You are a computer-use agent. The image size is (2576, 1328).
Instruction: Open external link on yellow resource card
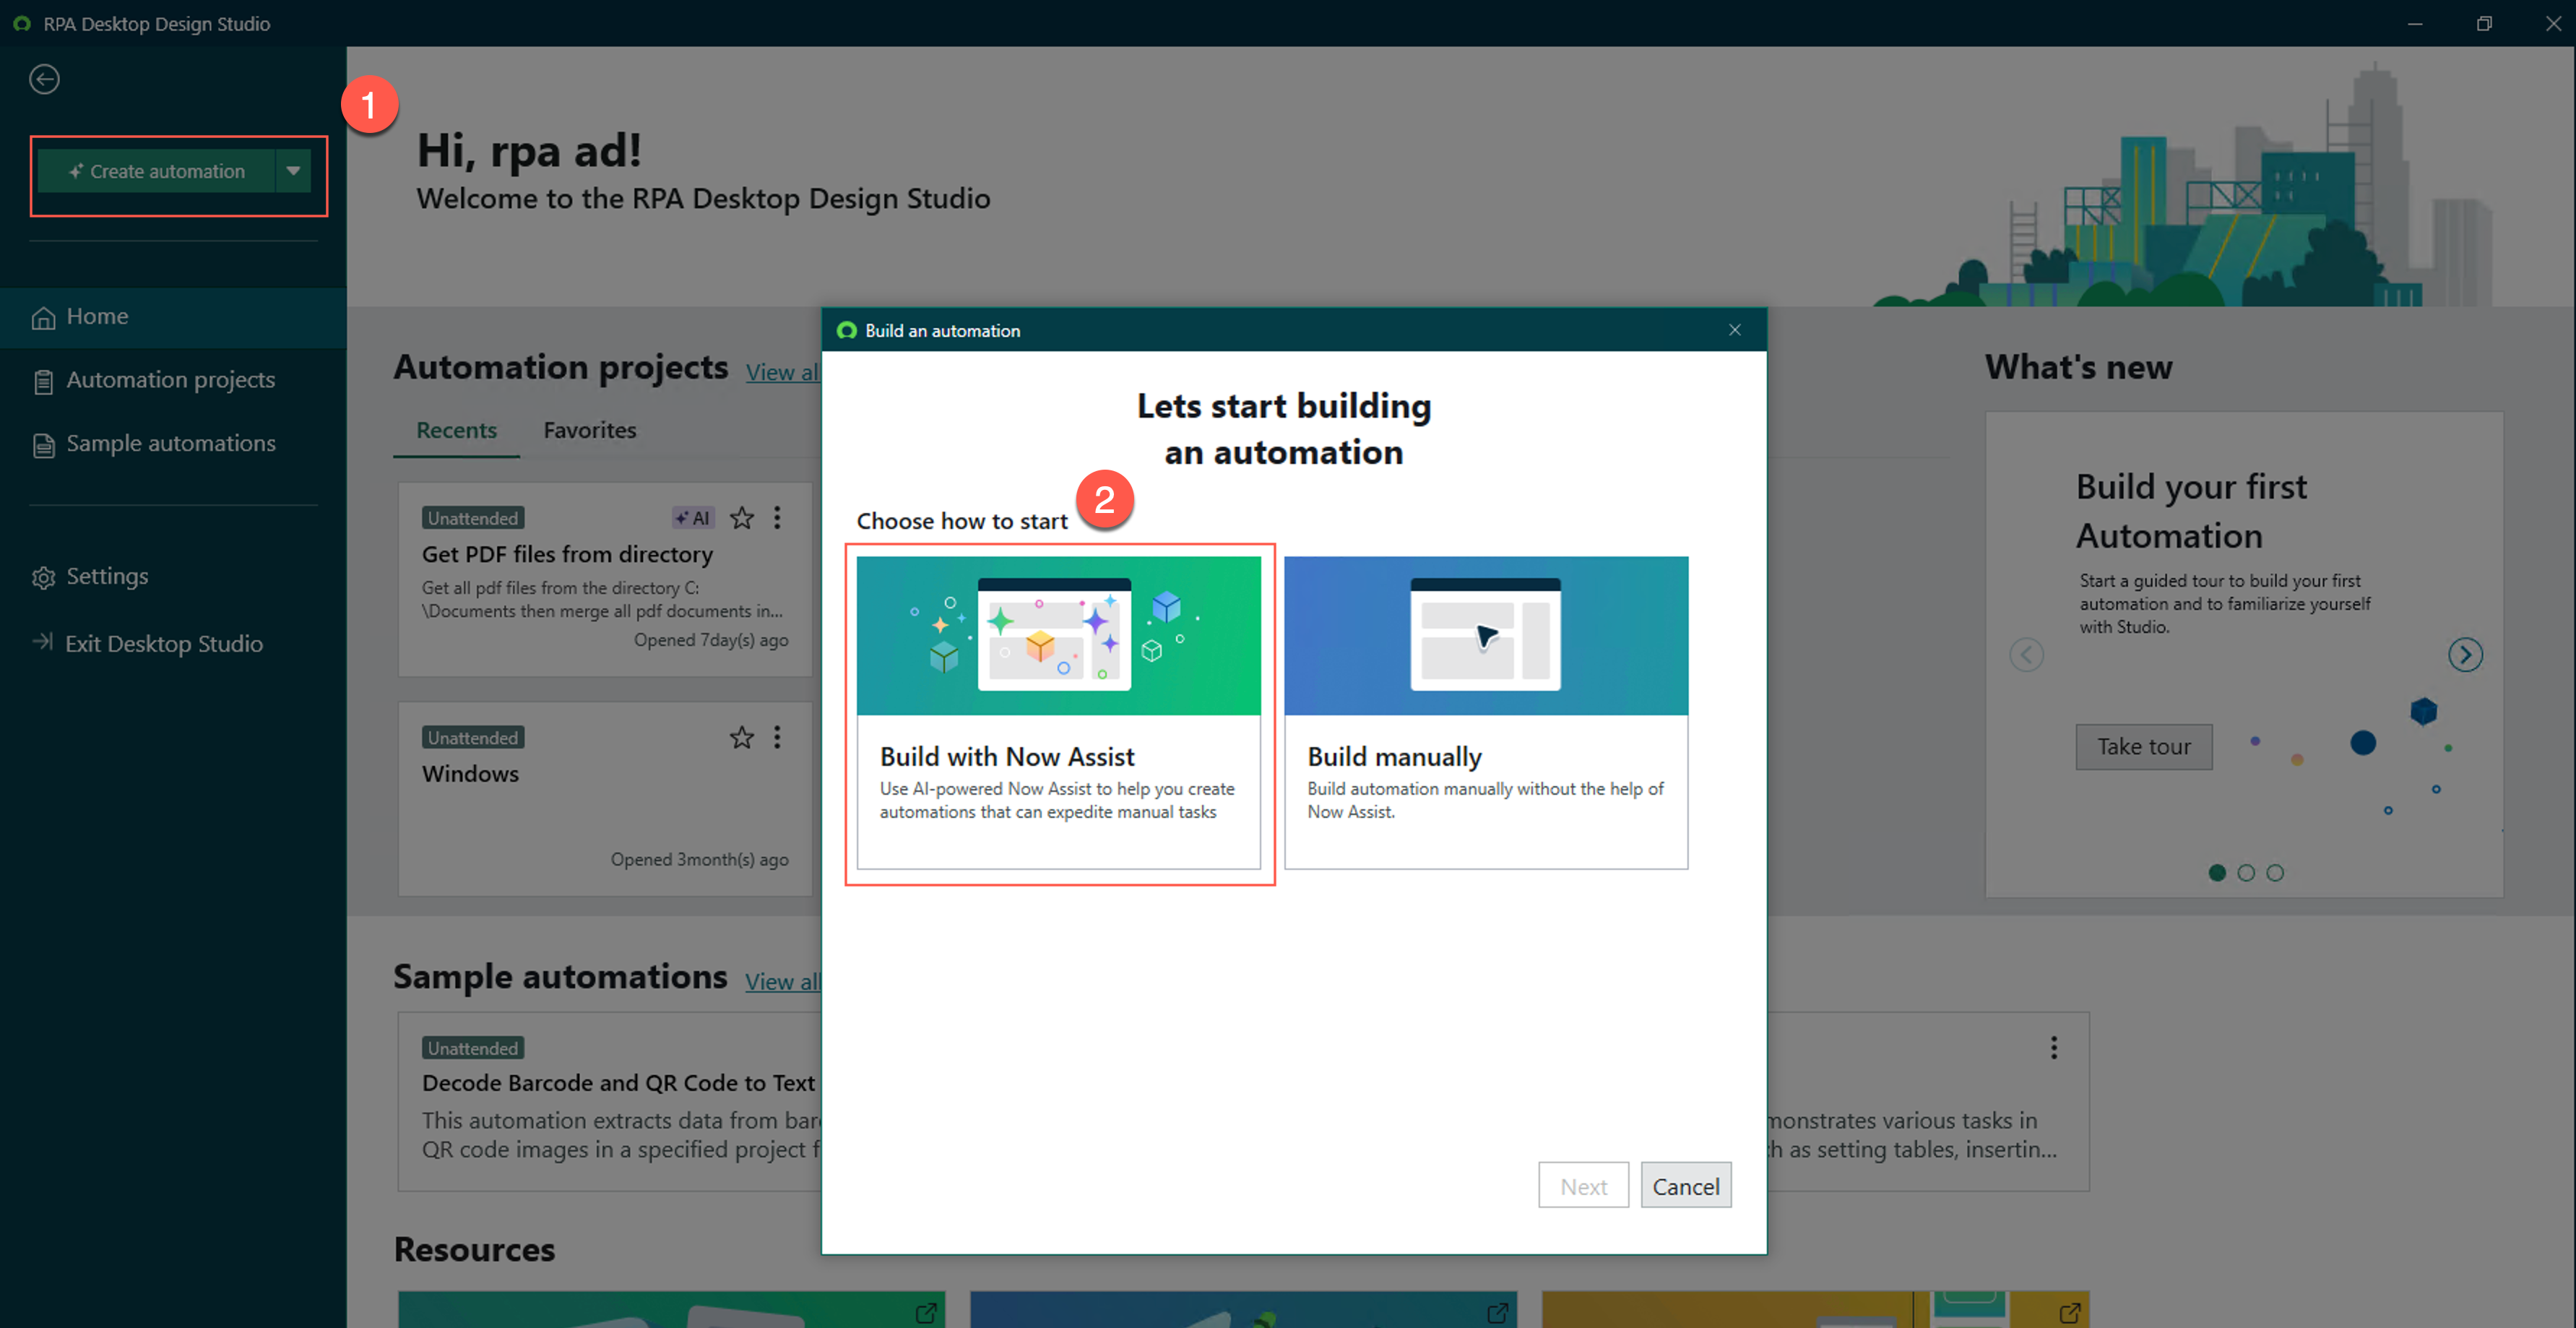pyautogui.click(x=2069, y=1312)
